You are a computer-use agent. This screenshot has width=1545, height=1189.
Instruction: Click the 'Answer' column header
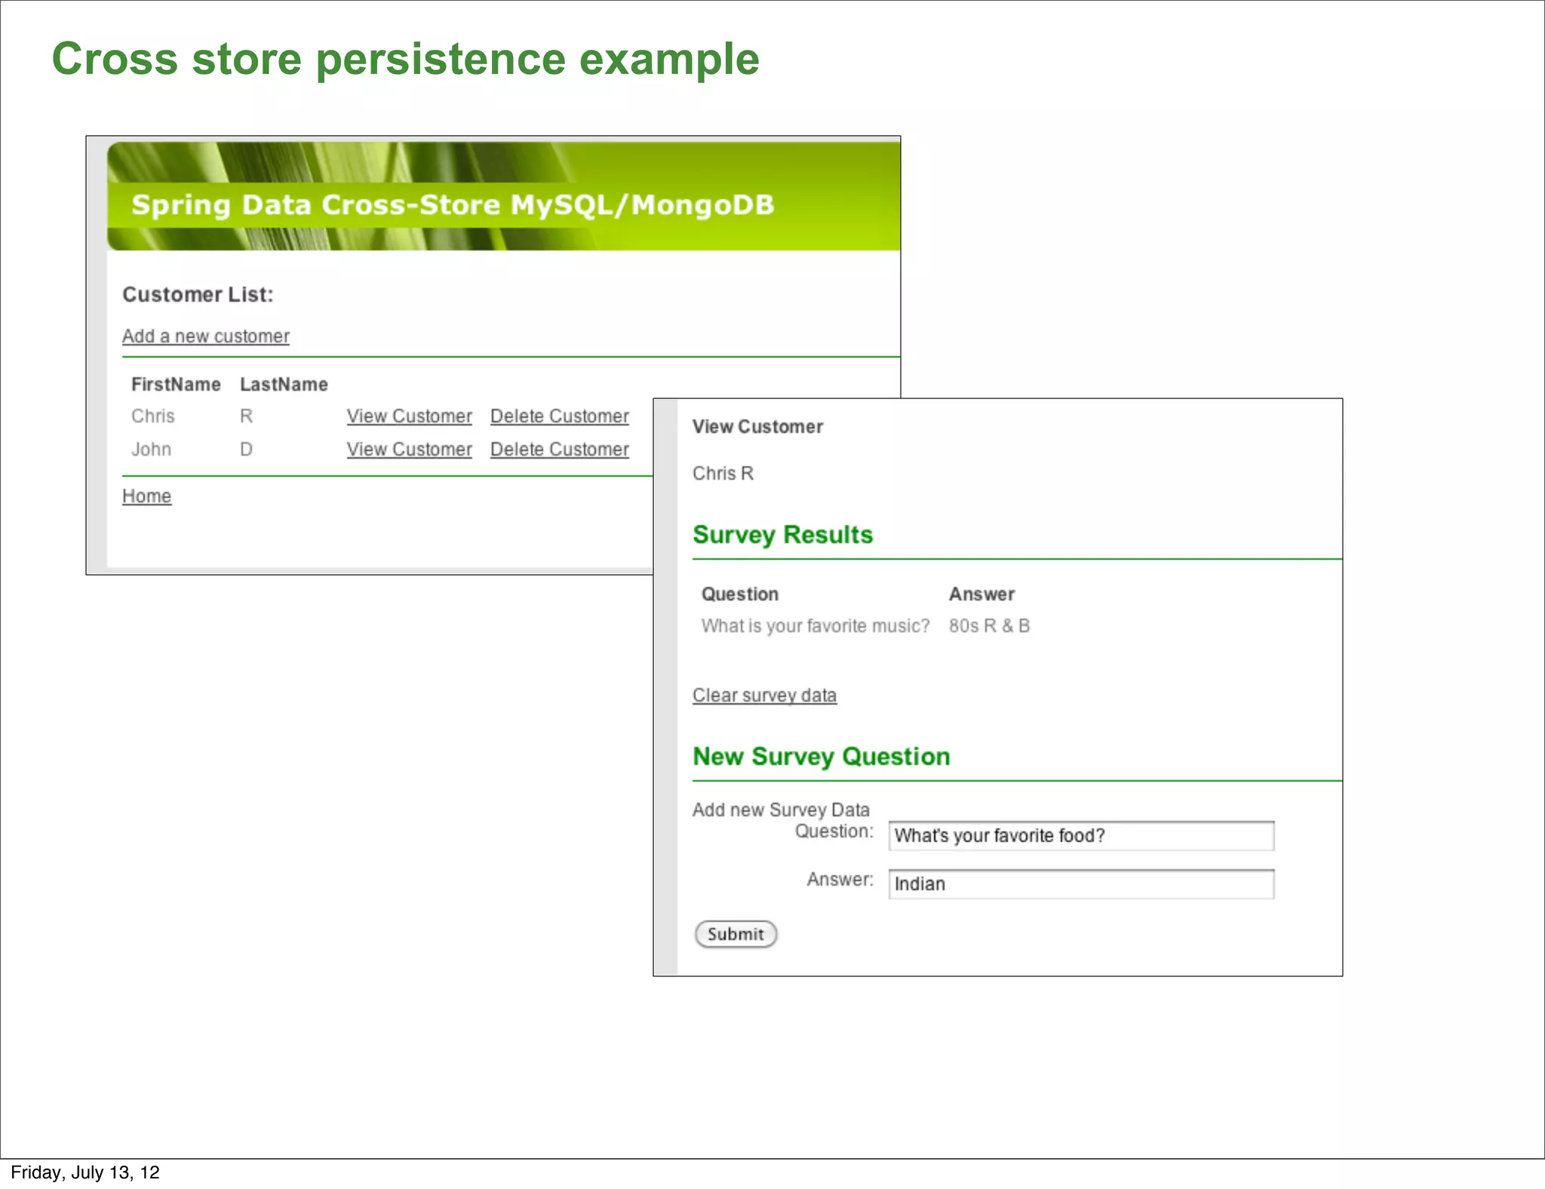981,594
